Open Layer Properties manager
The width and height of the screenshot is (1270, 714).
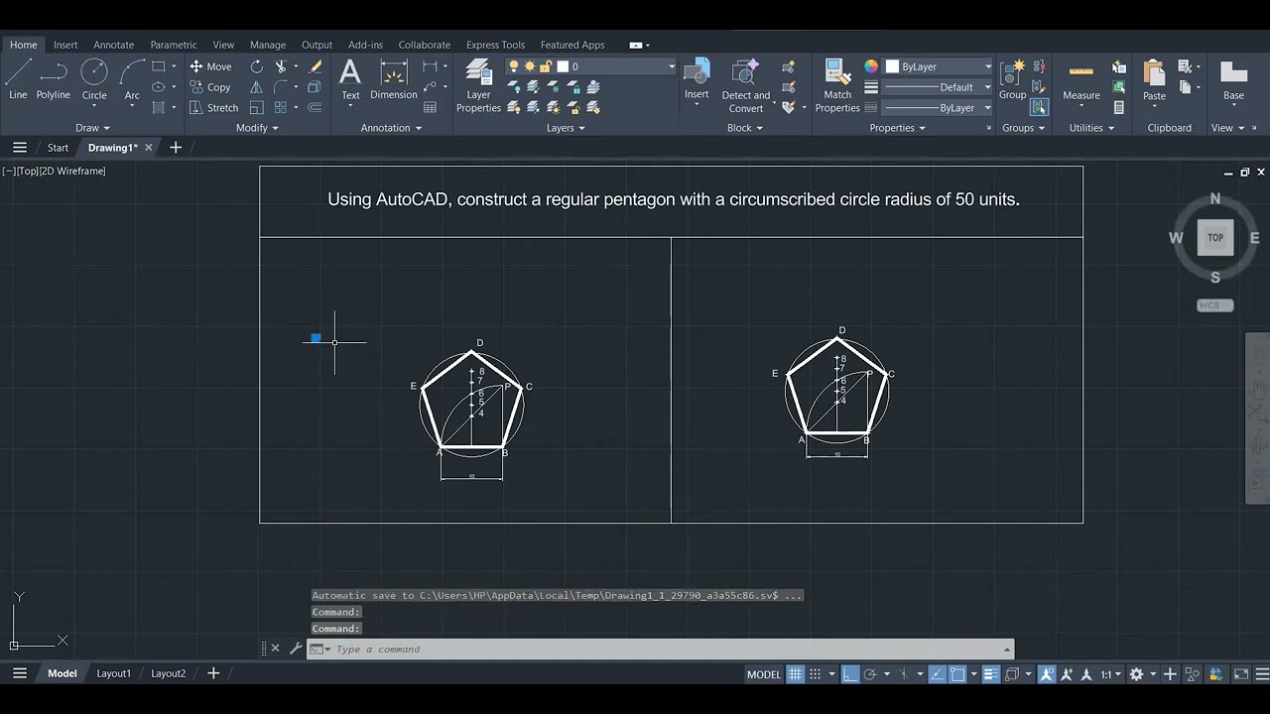[x=478, y=85]
